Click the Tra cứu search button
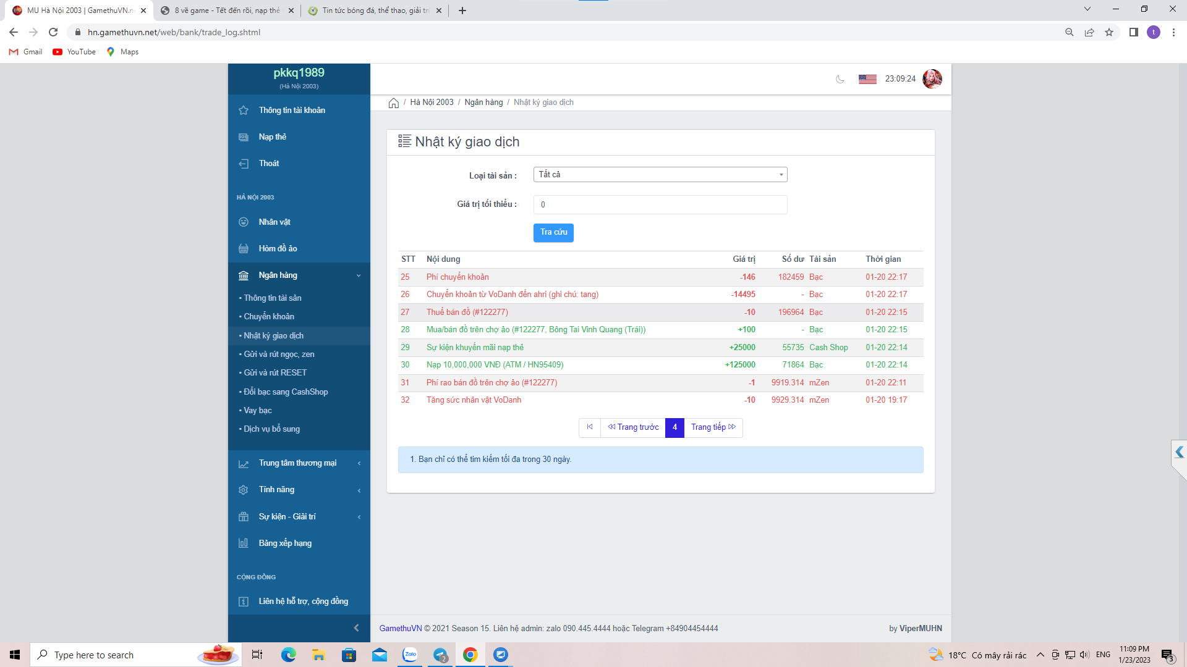 coord(553,233)
